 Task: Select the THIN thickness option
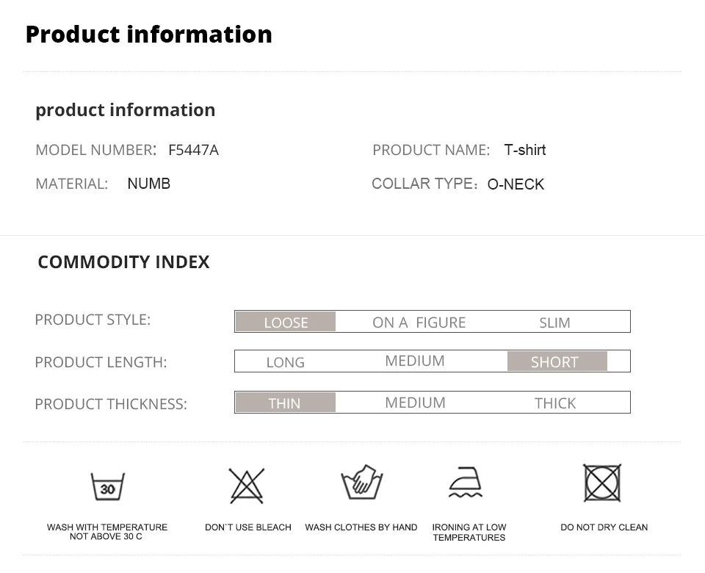(x=286, y=403)
